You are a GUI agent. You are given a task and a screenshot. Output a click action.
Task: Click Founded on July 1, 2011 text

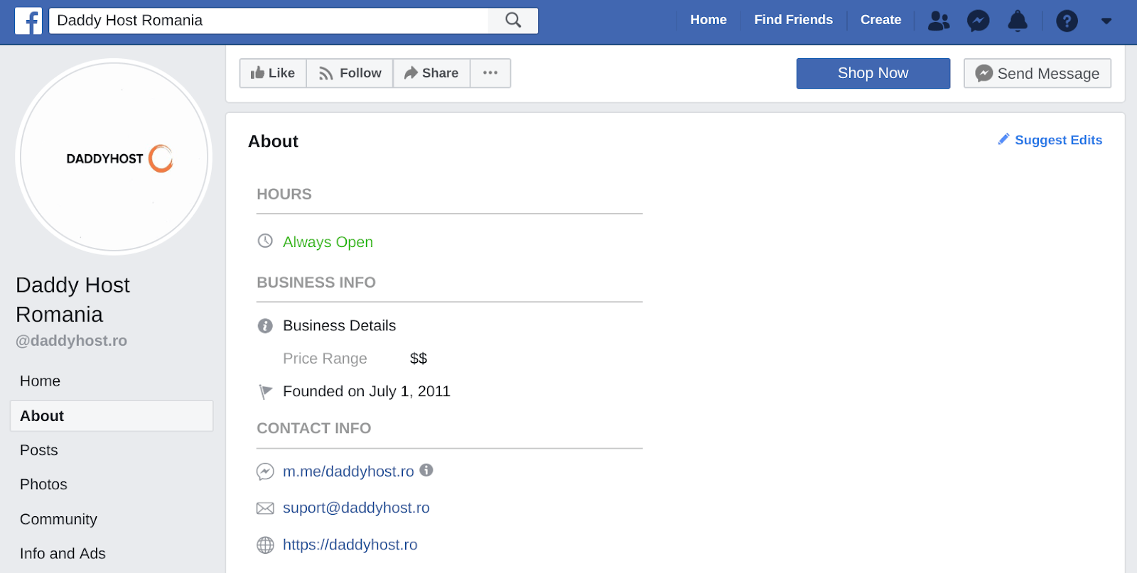pyautogui.click(x=367, y=391)
